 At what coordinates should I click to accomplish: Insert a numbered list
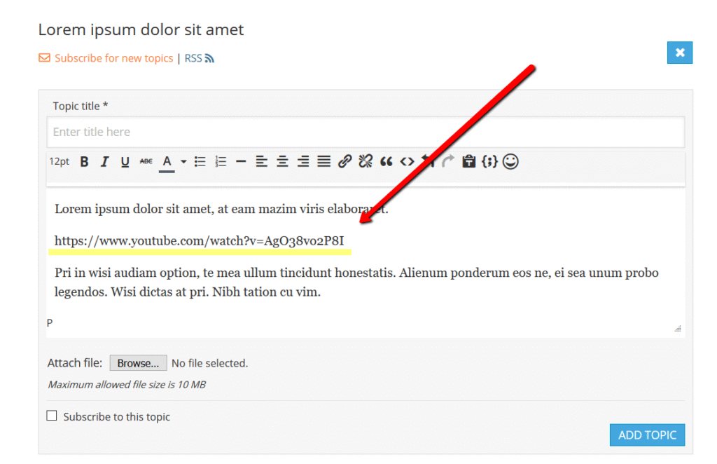tap(220, 161)
